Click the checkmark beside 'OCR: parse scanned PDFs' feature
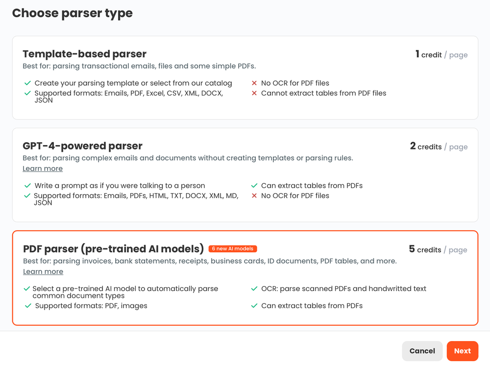This screenshot has height=367, width=490. 254,289
